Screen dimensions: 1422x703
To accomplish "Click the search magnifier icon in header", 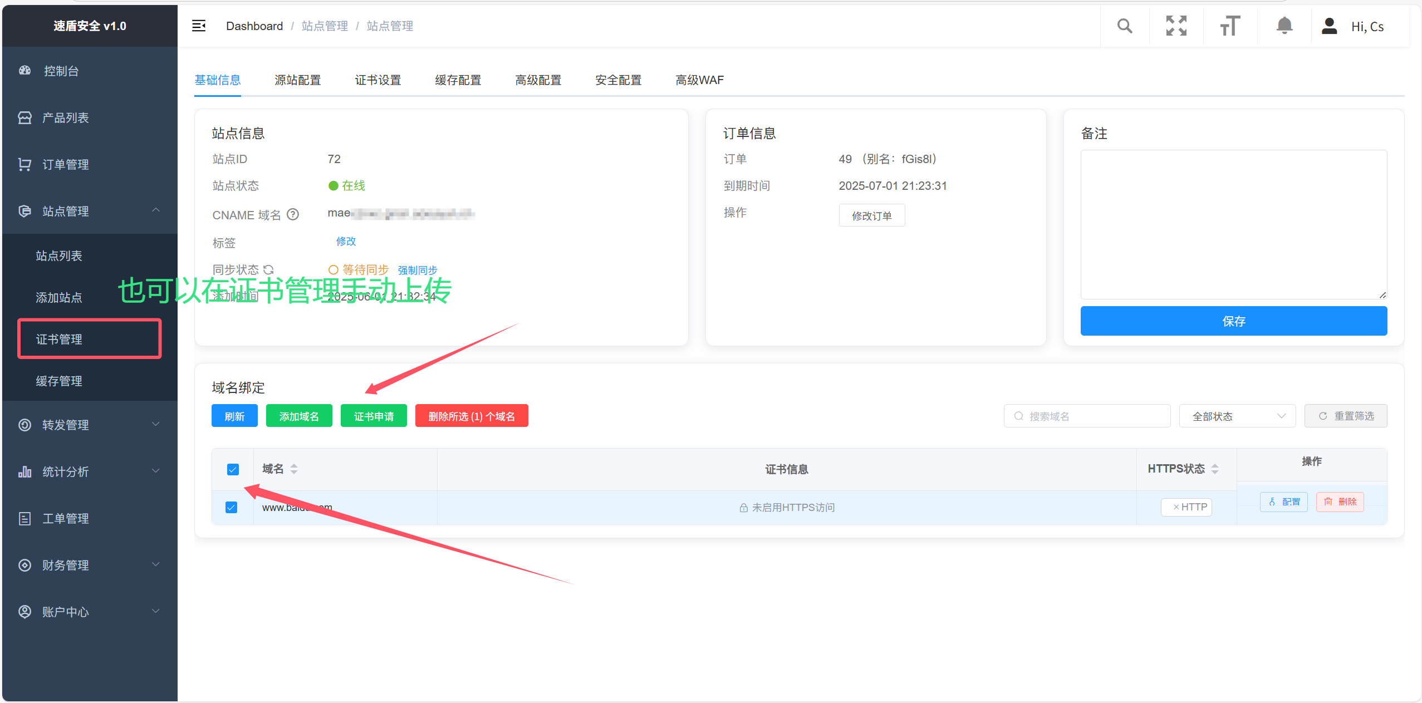I will pyautogui.click(x=1124, y=26).
